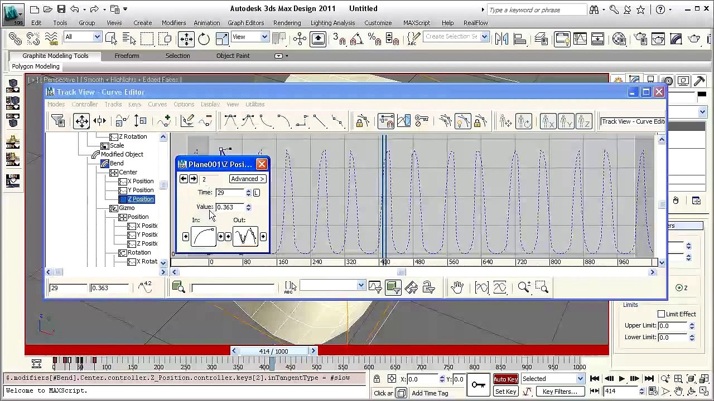Click the Zoom tool in Curve Editor
The image size is (714, 401).
point(524,287)
